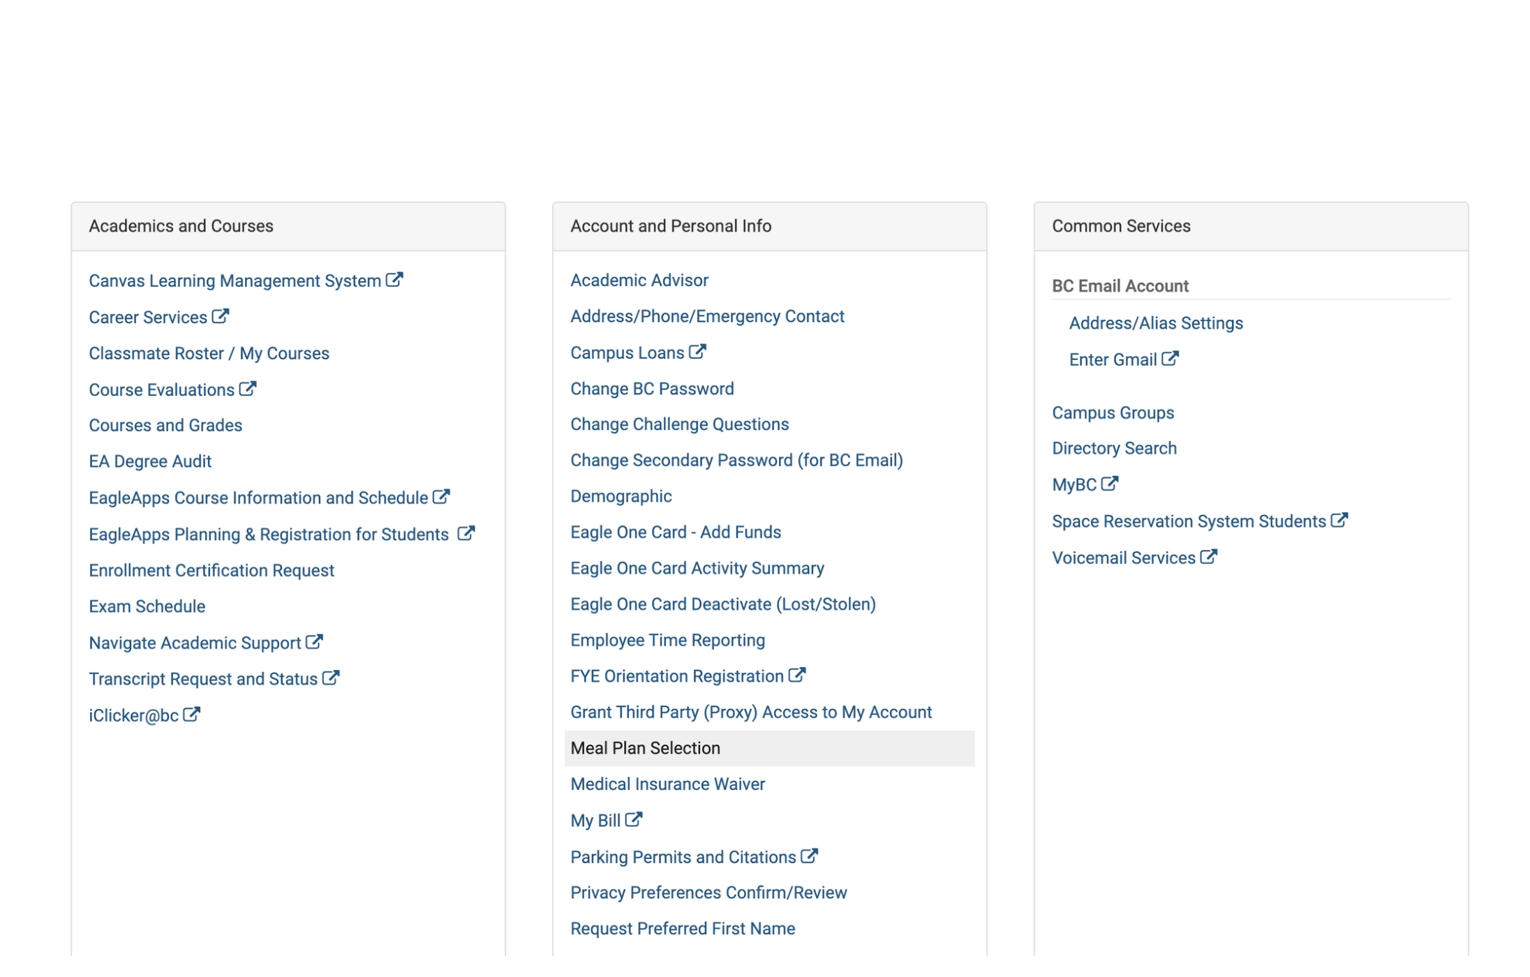The image size is (1530, 977).
Task: Click external-link icon beside Course Evaluations
Action: (x=248, y=389)
